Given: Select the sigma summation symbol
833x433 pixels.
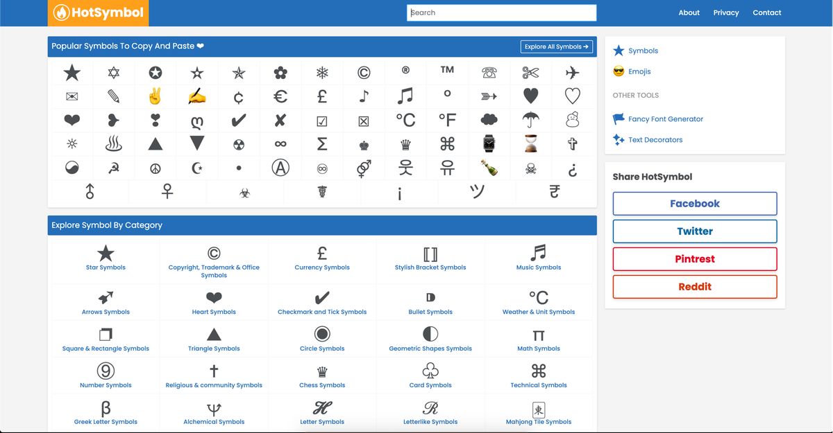Looking at the screenshot, I should pyautogui.click(x=321, y=143).
